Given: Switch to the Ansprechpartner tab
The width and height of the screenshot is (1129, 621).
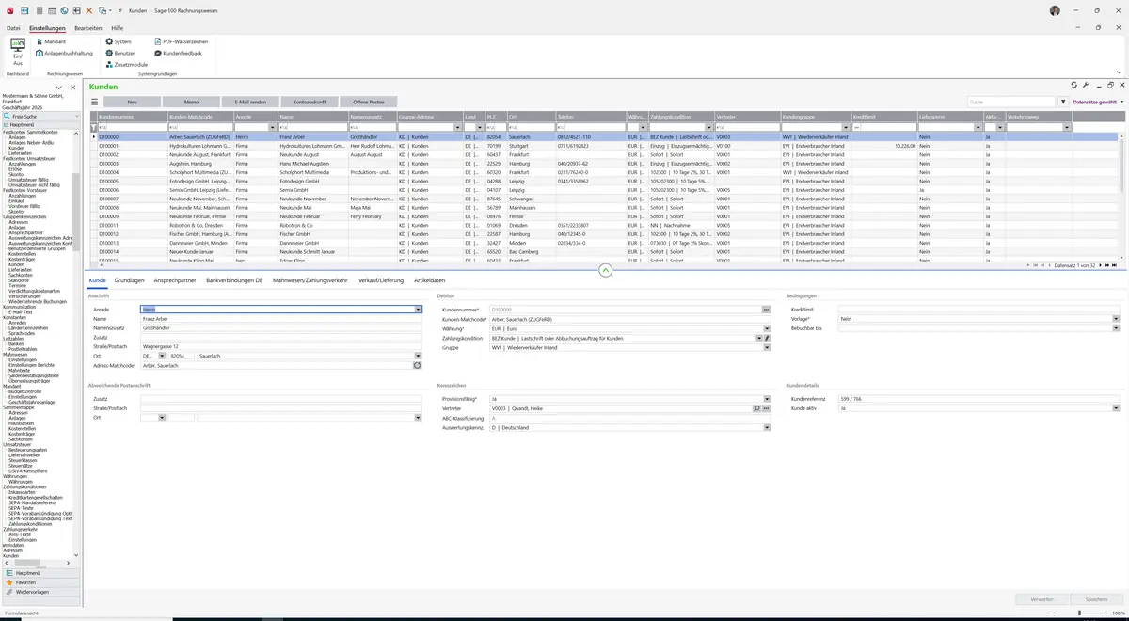Looking at the screenshot, I should coord(175,280).
